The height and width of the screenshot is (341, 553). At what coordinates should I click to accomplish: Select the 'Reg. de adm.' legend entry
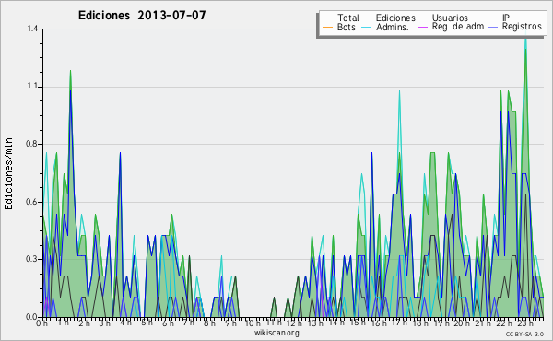click(459, 27)
